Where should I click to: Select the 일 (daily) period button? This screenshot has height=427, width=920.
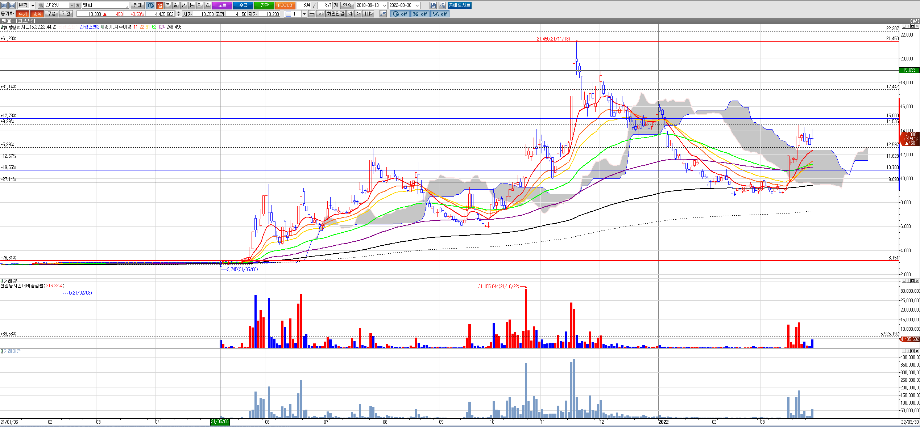(160, 5)
